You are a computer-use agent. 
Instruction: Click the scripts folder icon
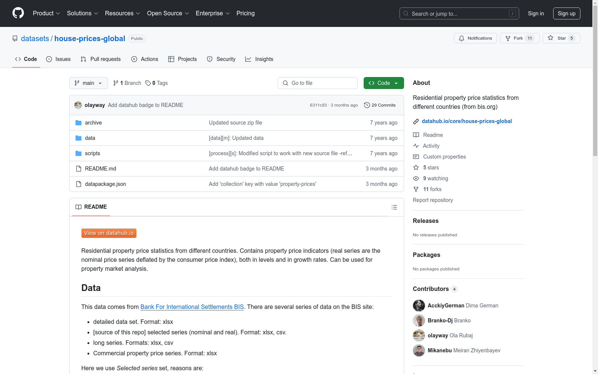tap(78, 153)
